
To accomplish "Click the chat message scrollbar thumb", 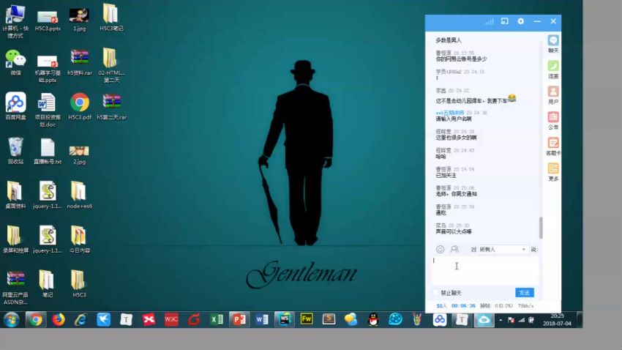I will (x=541, y=227).
